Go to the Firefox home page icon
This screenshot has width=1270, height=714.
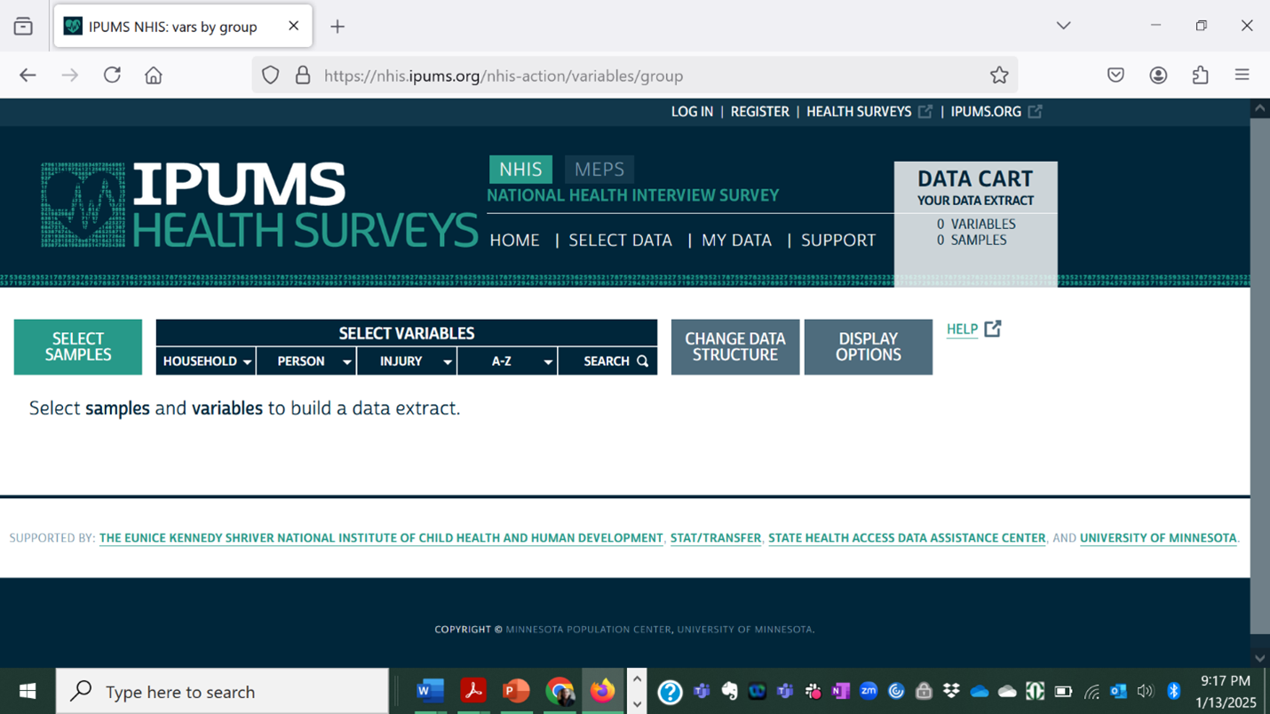point(154,75)
